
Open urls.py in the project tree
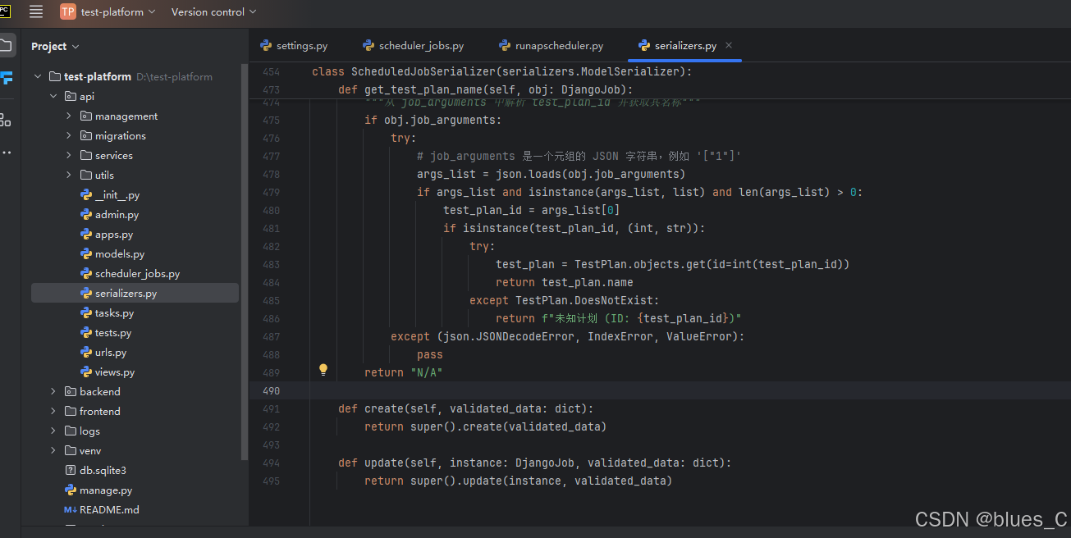[x=111, y=352]
